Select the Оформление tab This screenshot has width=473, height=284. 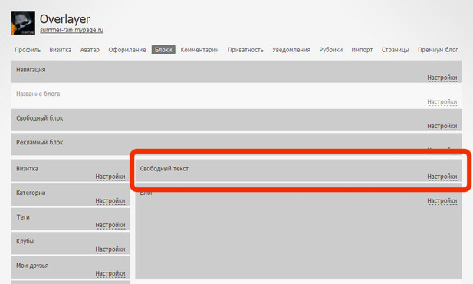click(x=127, y=50)
